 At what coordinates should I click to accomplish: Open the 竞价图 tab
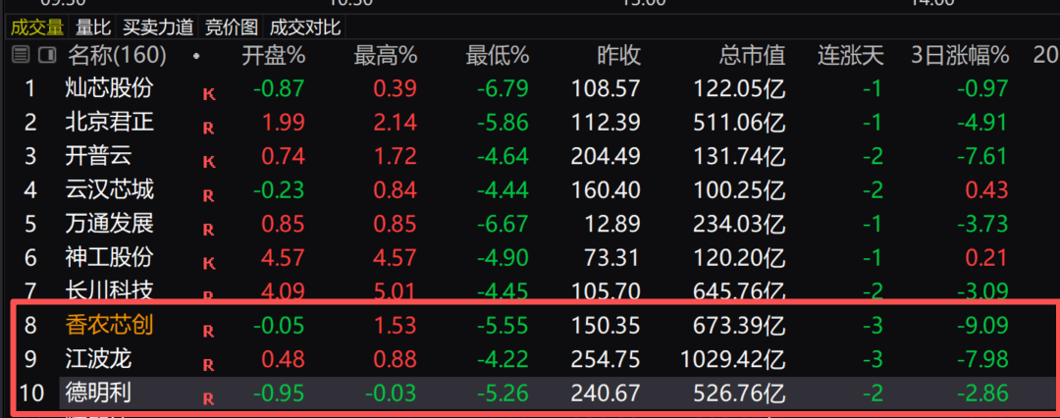[232, 27]
